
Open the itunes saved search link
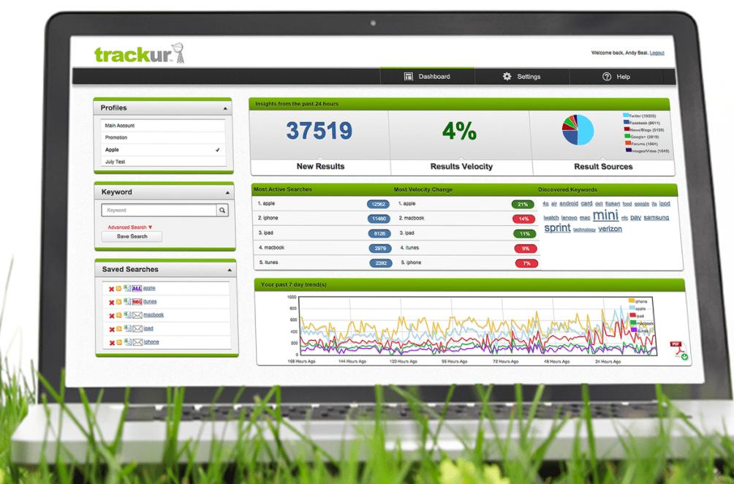point(150,301)
